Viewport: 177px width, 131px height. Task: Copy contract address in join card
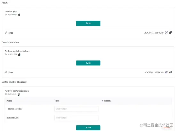pos(171,33)
